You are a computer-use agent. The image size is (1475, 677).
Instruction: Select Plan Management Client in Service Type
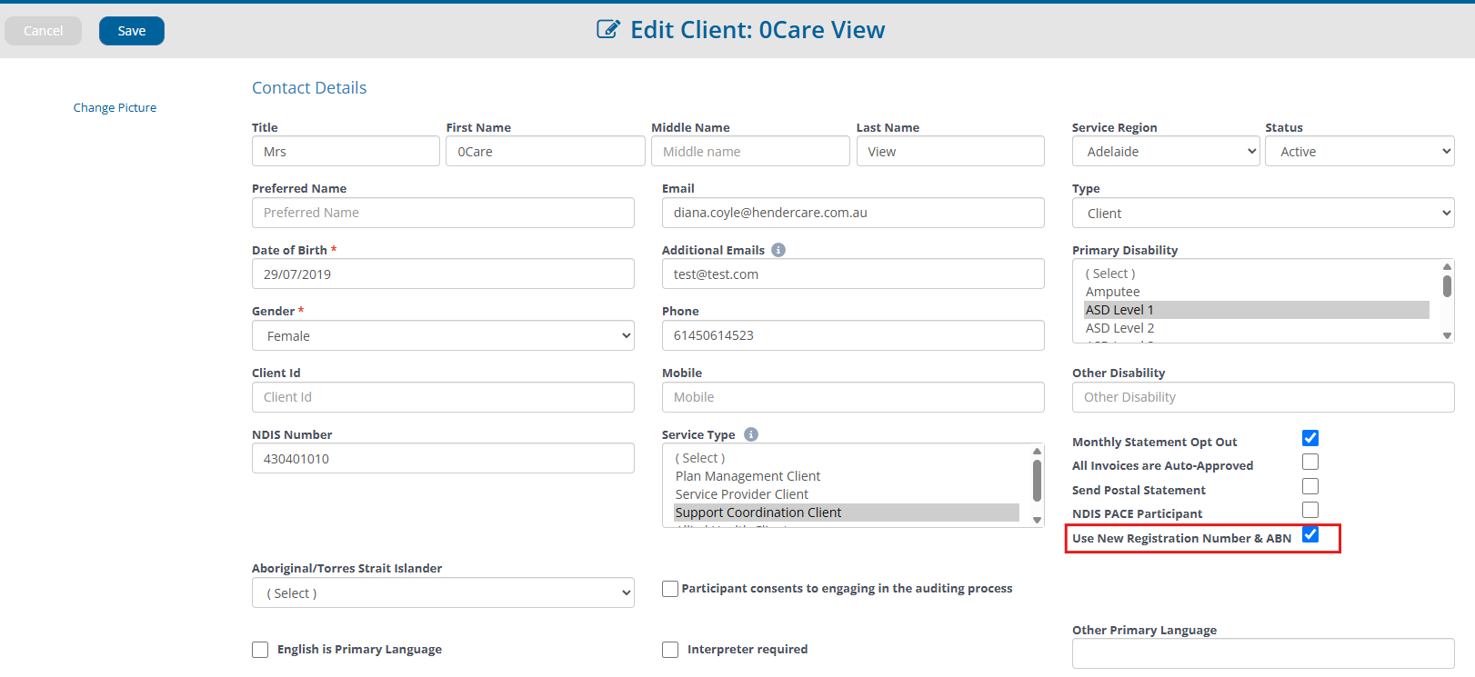tap(748, 476)
